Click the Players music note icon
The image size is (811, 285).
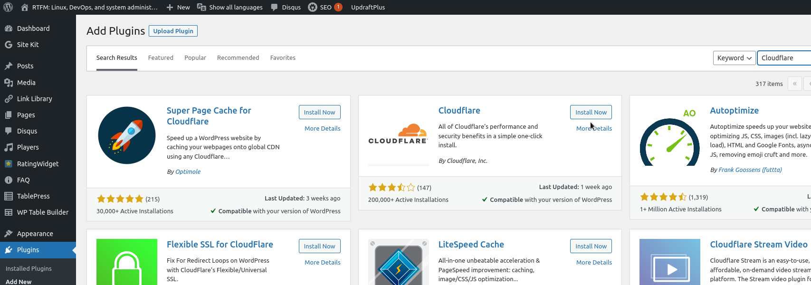point(9,147)
